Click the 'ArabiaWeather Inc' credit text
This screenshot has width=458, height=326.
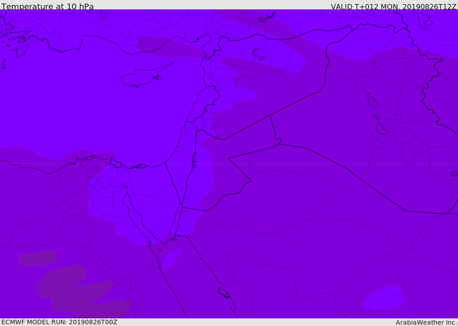coord(426,322)
